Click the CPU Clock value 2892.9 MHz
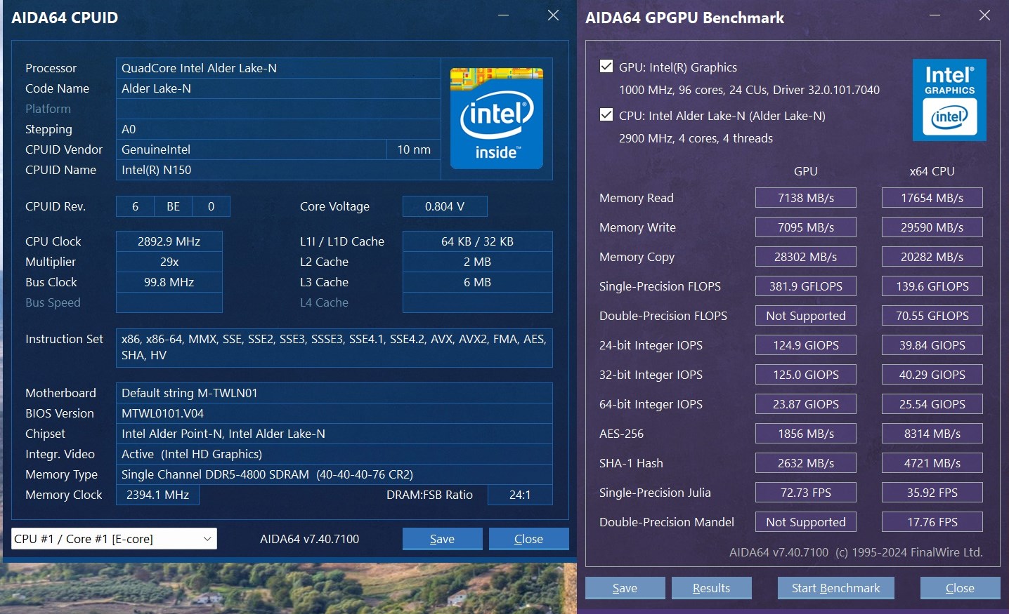1009x614 pixels. 169,241
